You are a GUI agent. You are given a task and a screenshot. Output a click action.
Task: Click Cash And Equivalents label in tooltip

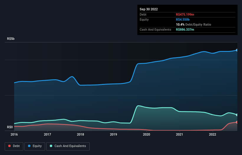155,29
